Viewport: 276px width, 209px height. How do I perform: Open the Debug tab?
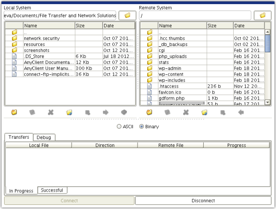click(44, 137)
